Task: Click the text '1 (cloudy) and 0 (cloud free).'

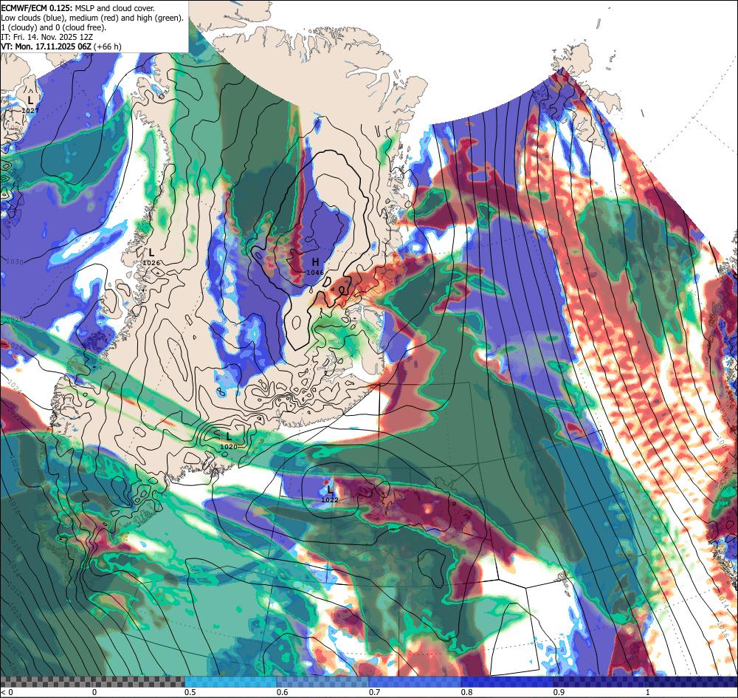Action: tap(54, 27)
